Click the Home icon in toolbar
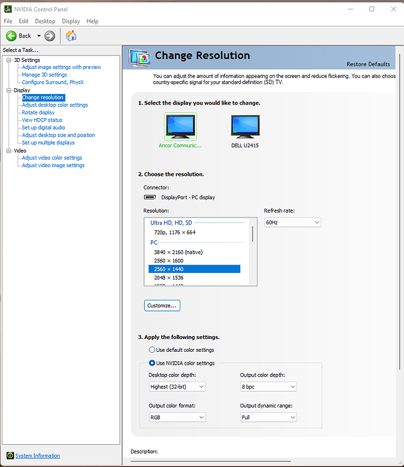404x467 pixels. [71, 36]
